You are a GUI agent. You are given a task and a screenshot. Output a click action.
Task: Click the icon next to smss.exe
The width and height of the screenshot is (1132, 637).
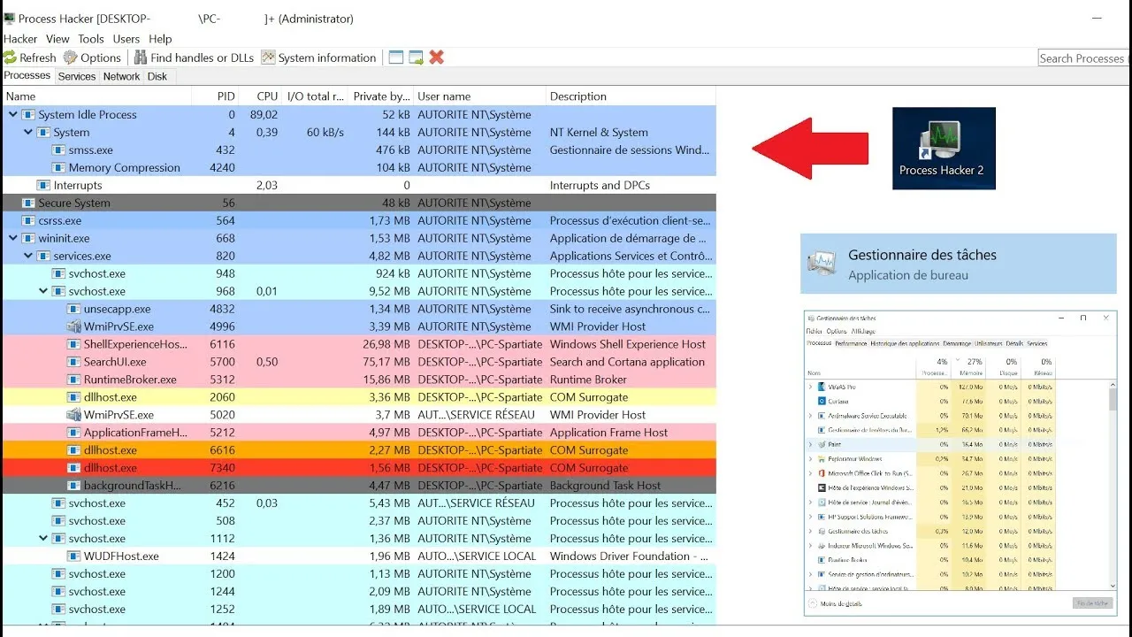point(59,150)
